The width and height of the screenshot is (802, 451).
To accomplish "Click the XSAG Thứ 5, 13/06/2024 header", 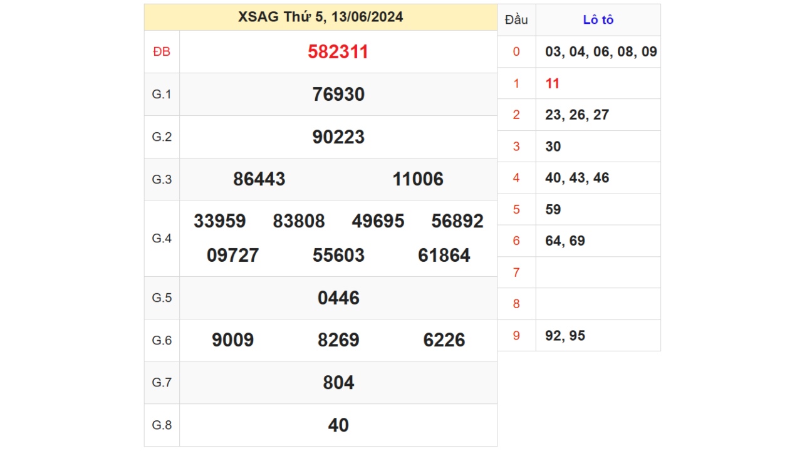I will (320, 18).
